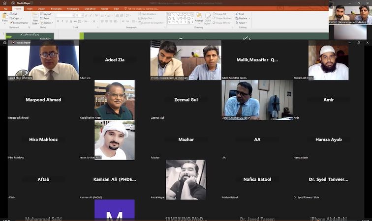Click the Find magnifier icon
Viewport: 372px width, 221px height.
pyautogui.click(x=237, y=14)
